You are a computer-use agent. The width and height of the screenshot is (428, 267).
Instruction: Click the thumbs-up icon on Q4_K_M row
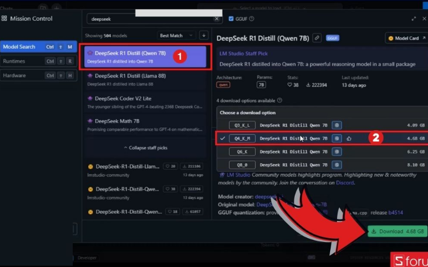tap(349, 139)
